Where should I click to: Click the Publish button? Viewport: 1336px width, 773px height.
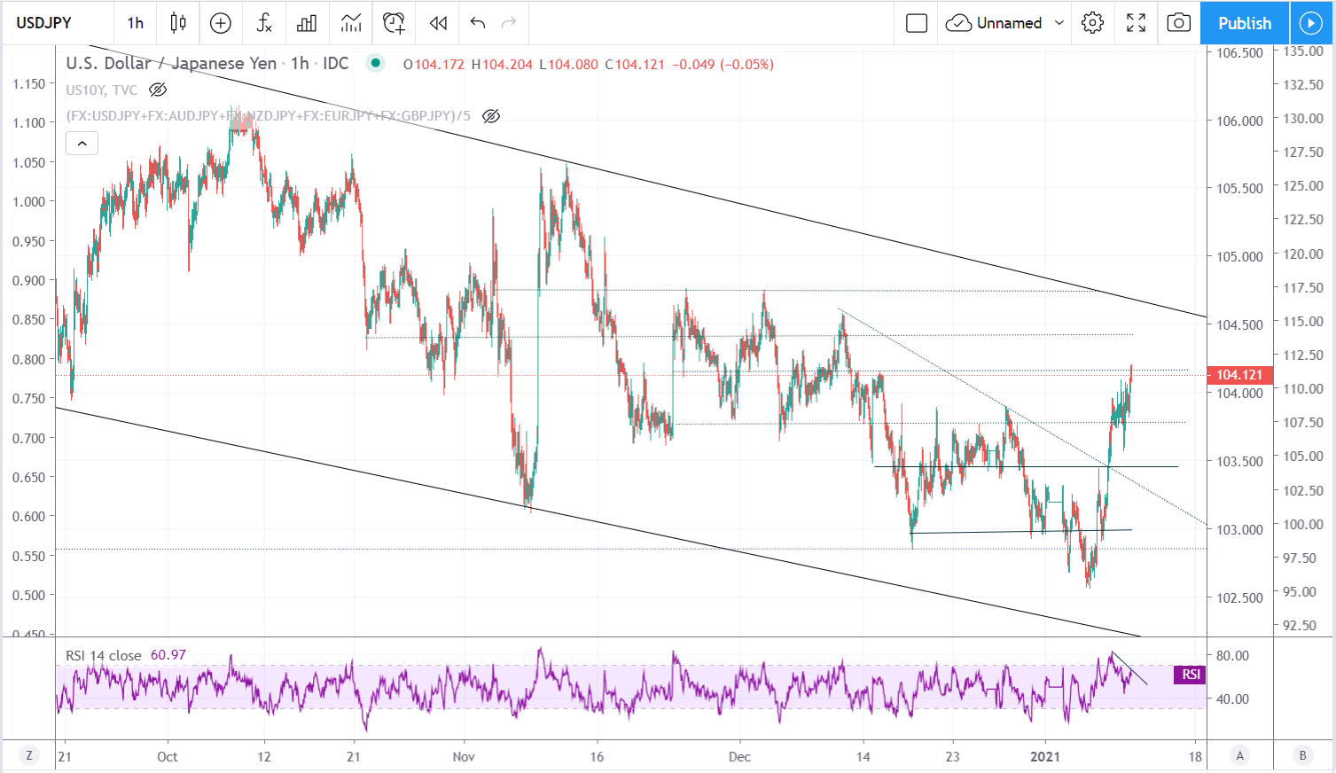pyautogui.click(x=1245, y=23)
